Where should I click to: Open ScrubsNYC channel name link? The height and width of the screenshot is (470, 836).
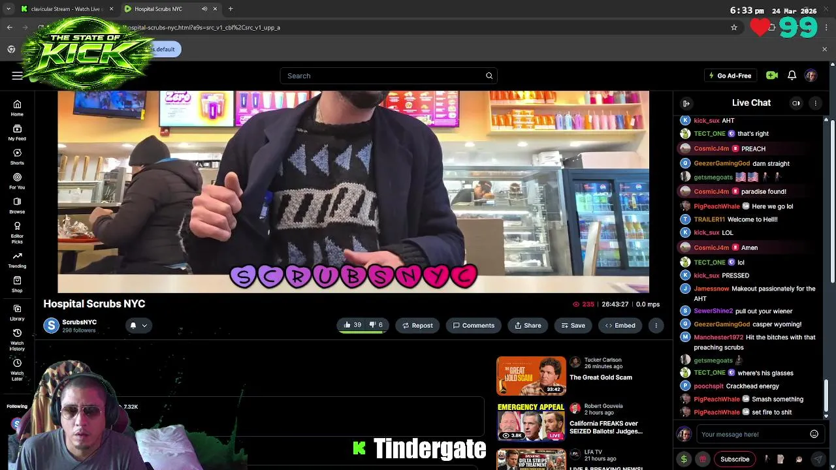[x=79, y=322]
